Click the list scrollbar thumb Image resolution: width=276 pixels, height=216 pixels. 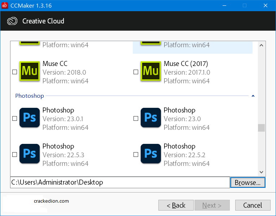coord(262,128)
